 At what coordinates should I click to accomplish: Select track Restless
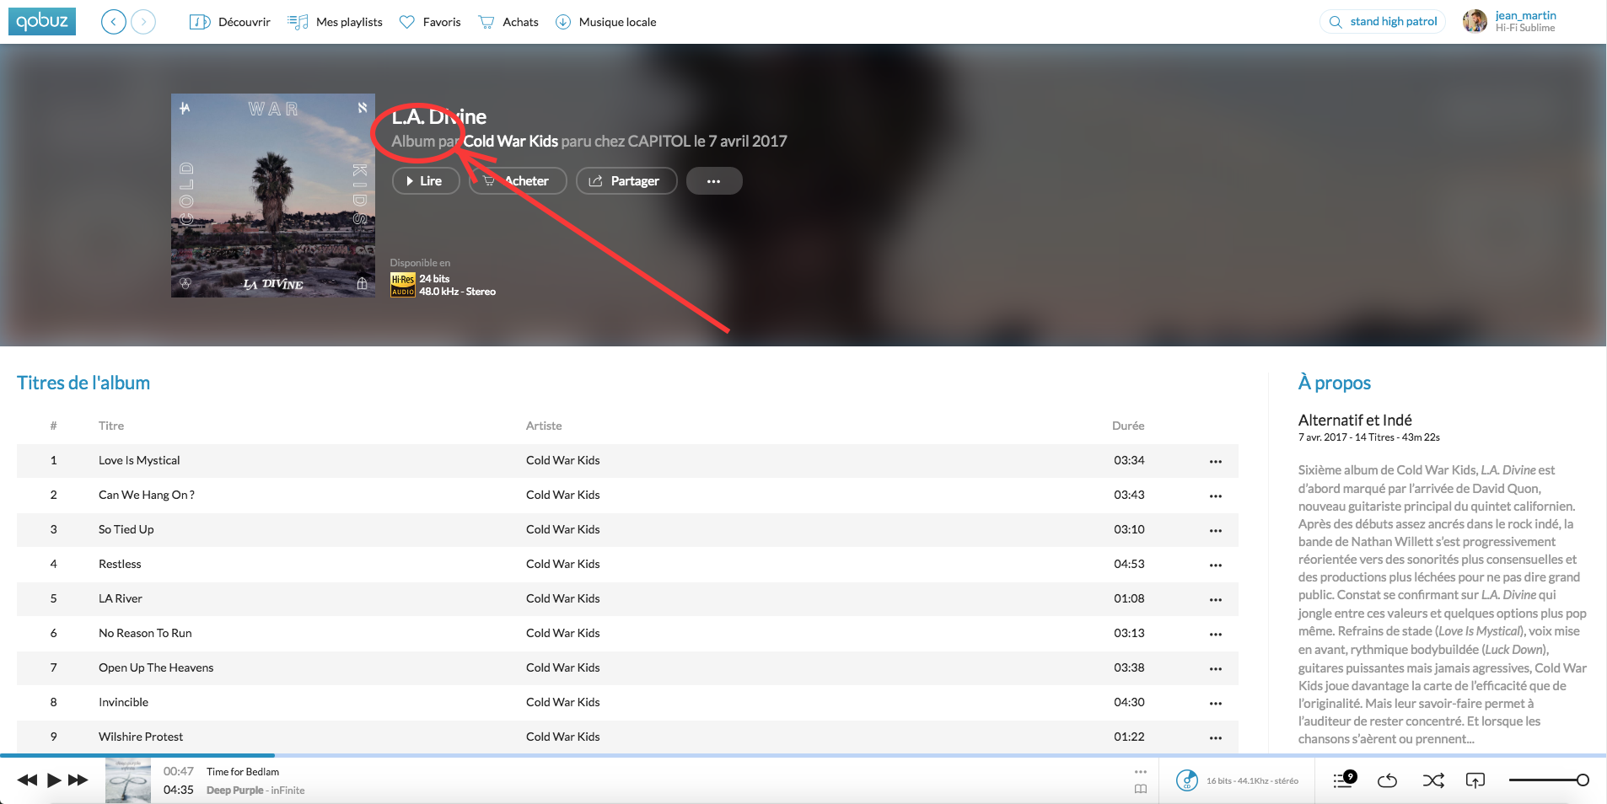(x=627, y=565)
